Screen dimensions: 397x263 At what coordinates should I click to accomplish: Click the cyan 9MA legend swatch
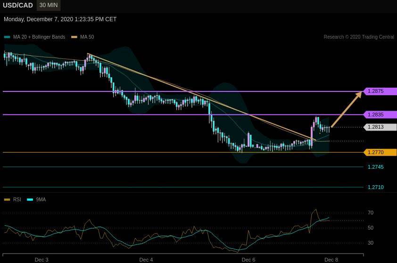30,200
